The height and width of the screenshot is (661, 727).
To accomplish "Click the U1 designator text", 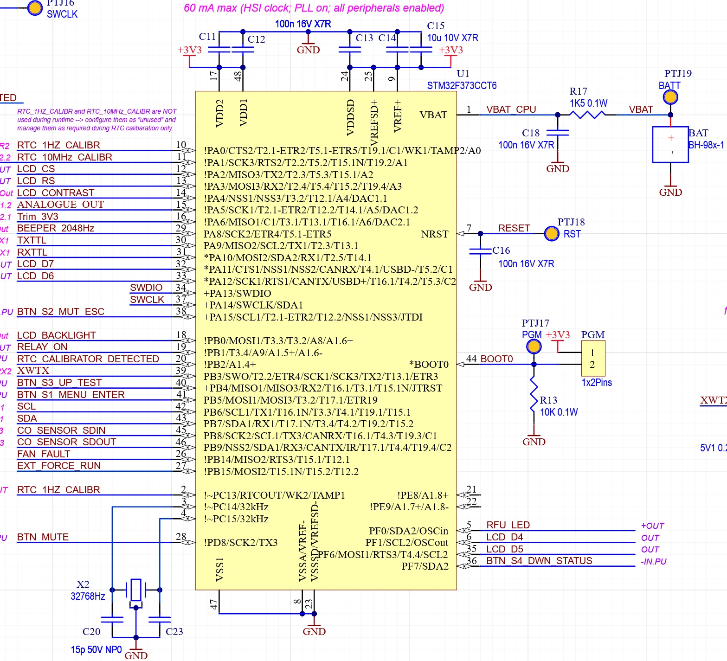I will point(463,73).
